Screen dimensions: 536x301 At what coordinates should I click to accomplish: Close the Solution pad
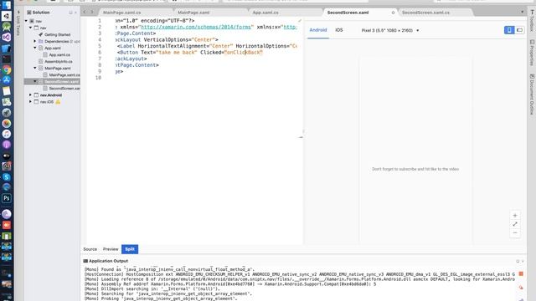click(76, 13)
